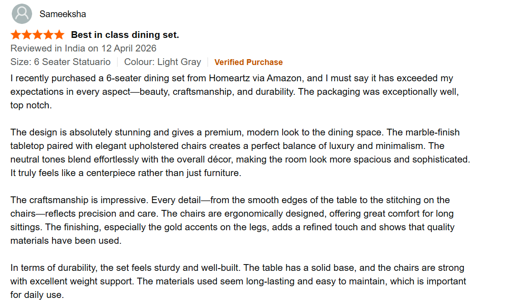Screen dimensions: 510x302
Task: Open the "Best in class dining set." review title
Action: [x=125, y=35]
